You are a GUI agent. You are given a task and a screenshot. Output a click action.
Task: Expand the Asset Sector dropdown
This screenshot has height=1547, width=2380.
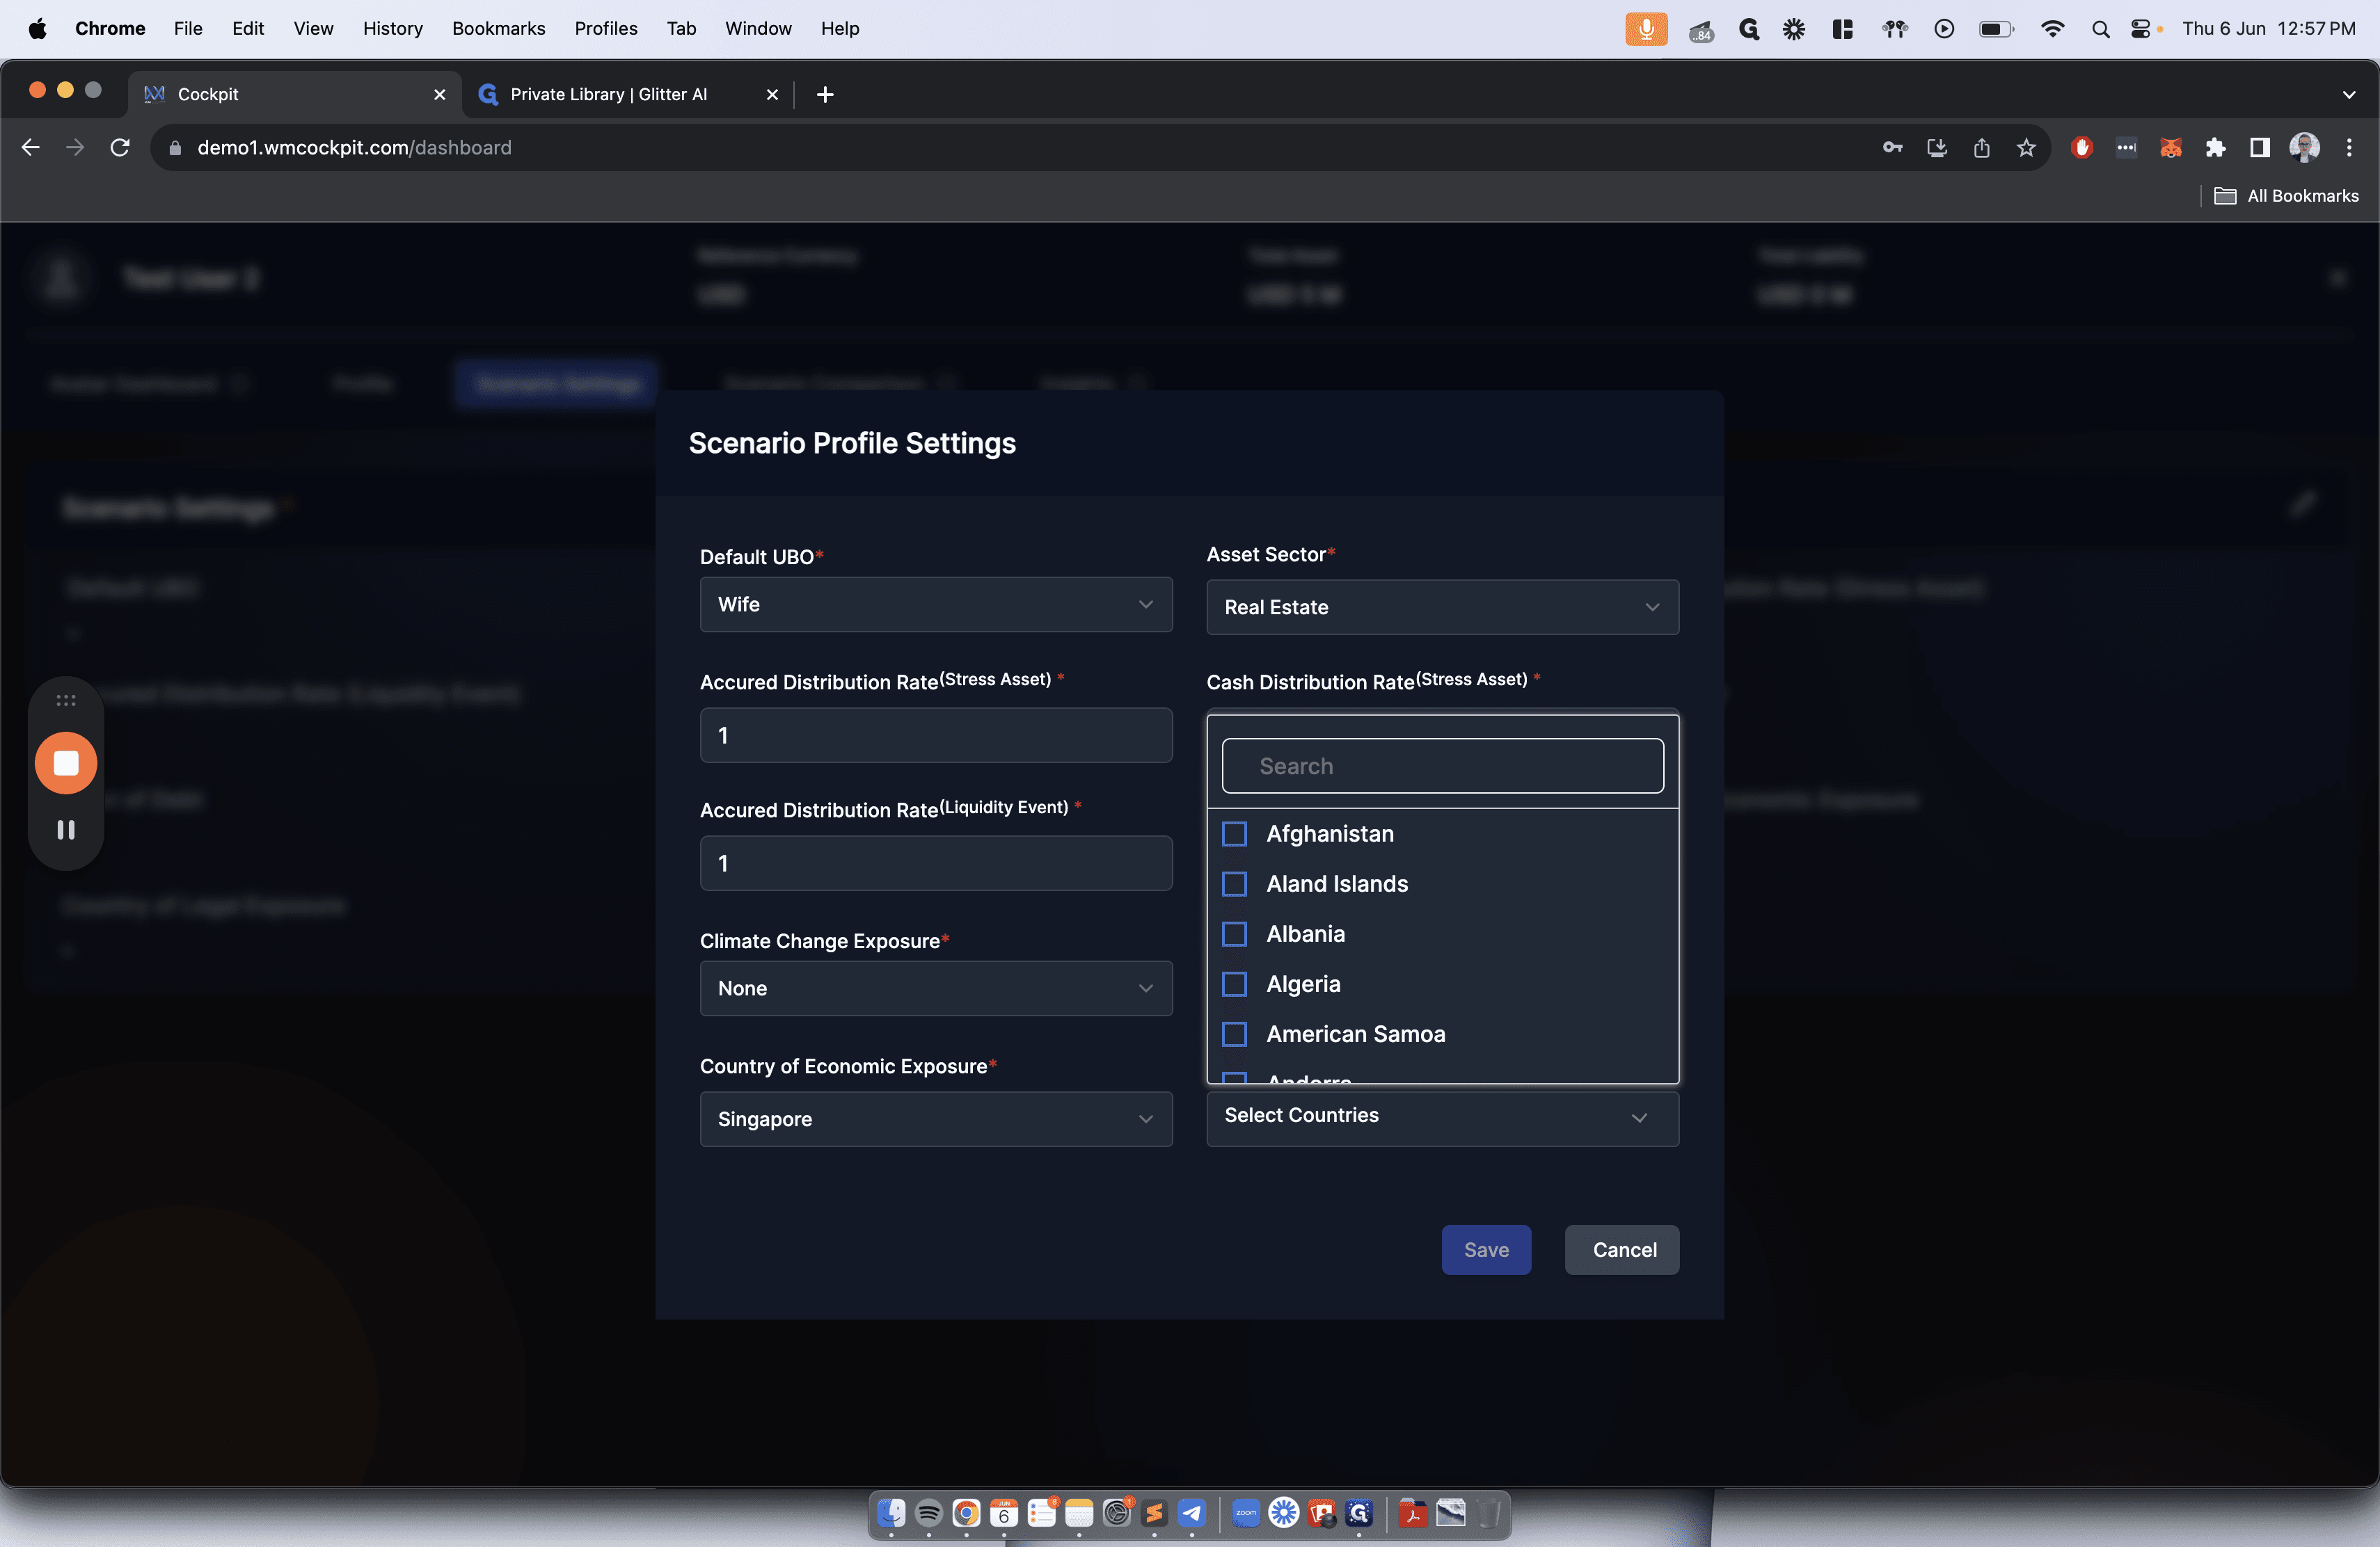(x=1442, y=607)
